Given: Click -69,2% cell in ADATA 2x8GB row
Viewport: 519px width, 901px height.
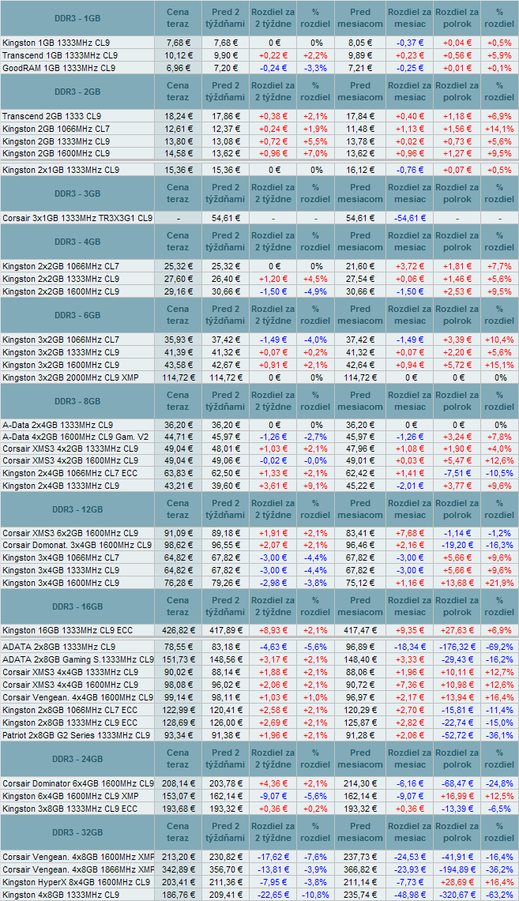Looking at the screenshot, I should (500, 647).
